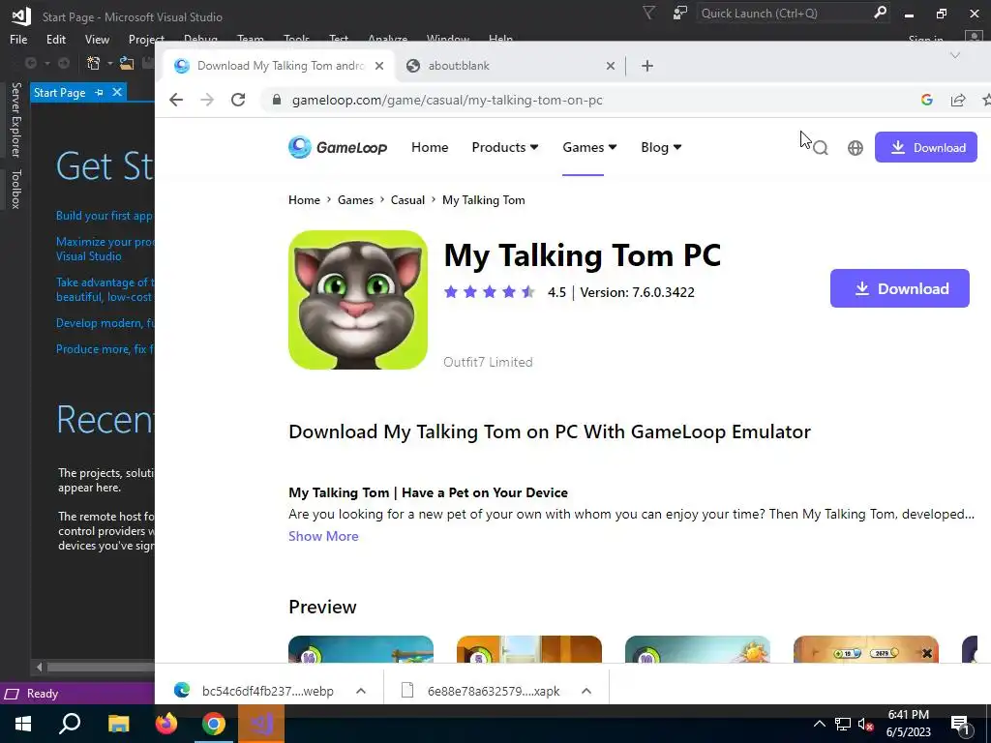Screen dimensions: 991x743
Task: Open options chevron for the .webp download
Action: (x=361, y=691)
